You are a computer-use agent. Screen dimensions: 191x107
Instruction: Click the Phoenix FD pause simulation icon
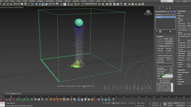pyautogui.click(x=36, y=100)
